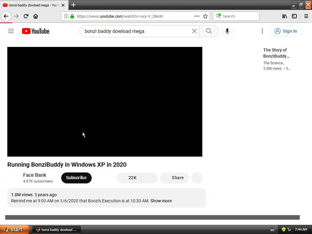Open The Story of BonziBuddy suggested video

coord(276,53)
